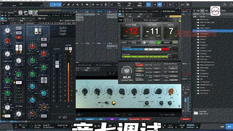Toggle the left EQ TYPE switch

36,31
